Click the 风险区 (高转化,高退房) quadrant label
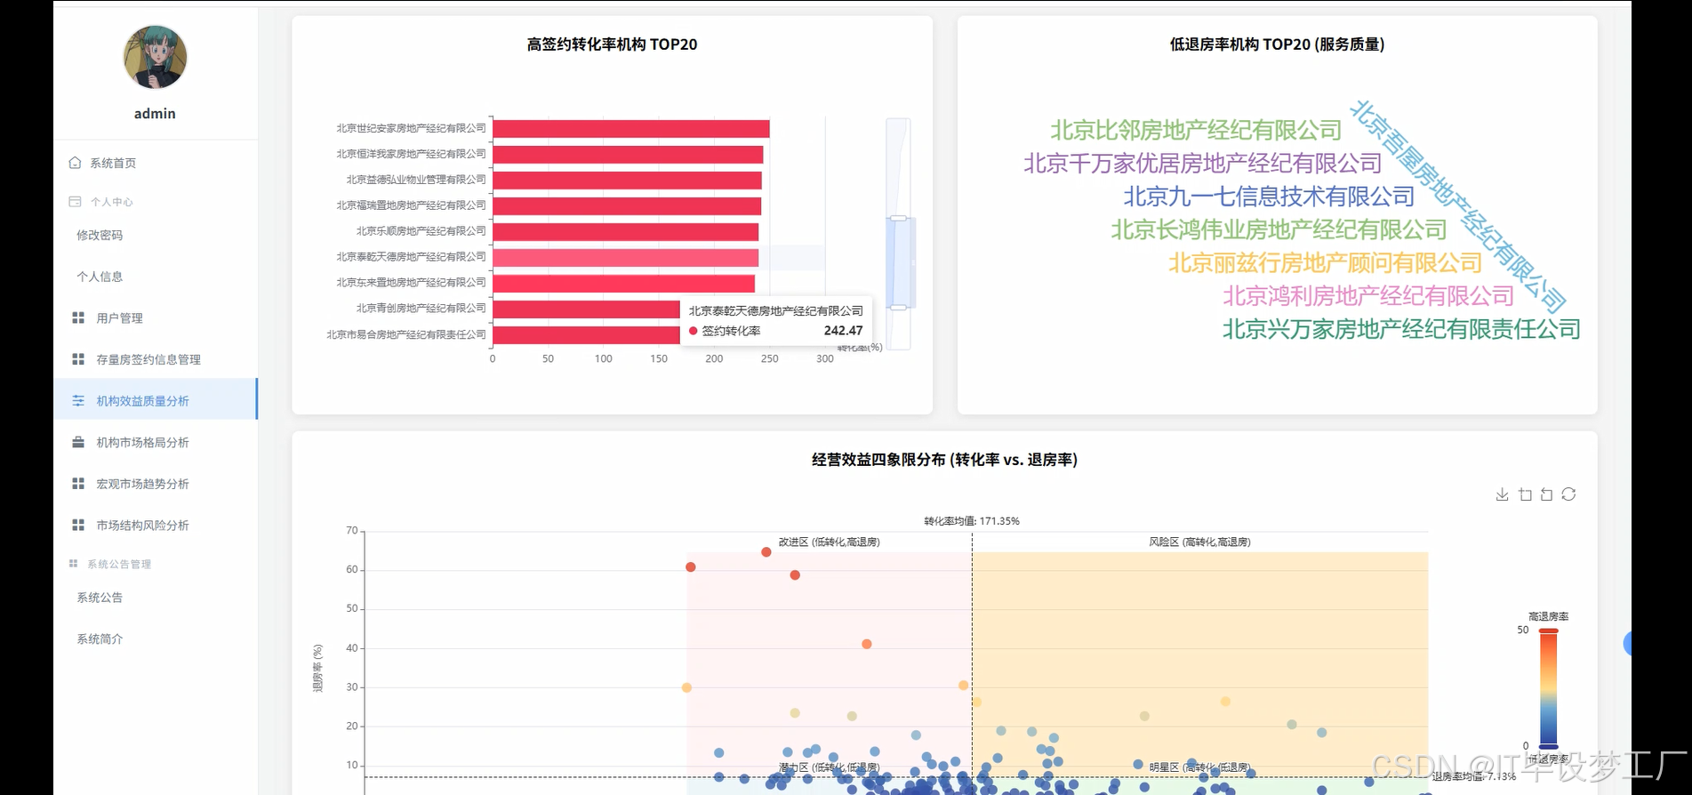Viewport: 1692px width, 795px height. pos(1199,542)
